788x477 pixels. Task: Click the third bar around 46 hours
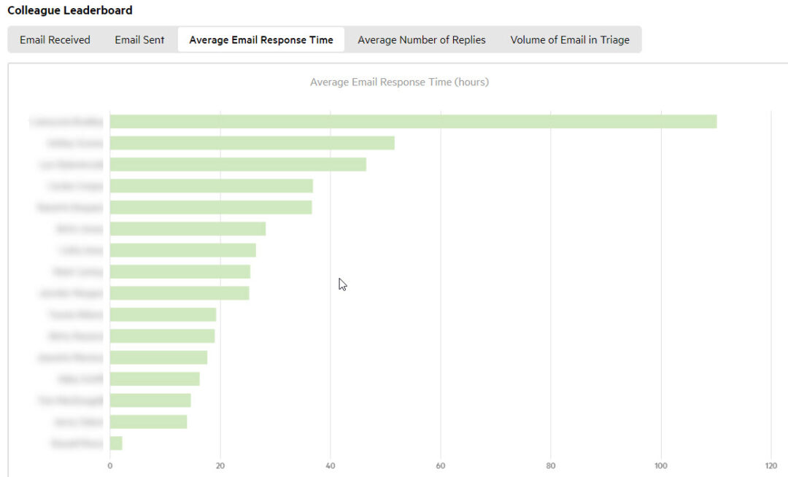(238, 165)
